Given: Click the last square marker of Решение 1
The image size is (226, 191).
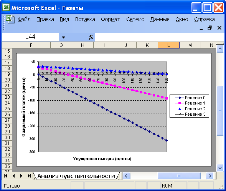Looking at the screenshot, I should click(167, 98).
